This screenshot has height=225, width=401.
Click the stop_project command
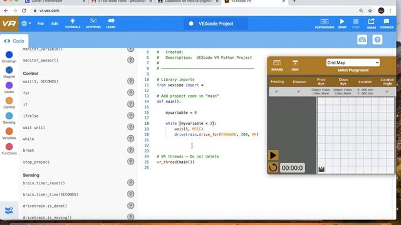36,162
